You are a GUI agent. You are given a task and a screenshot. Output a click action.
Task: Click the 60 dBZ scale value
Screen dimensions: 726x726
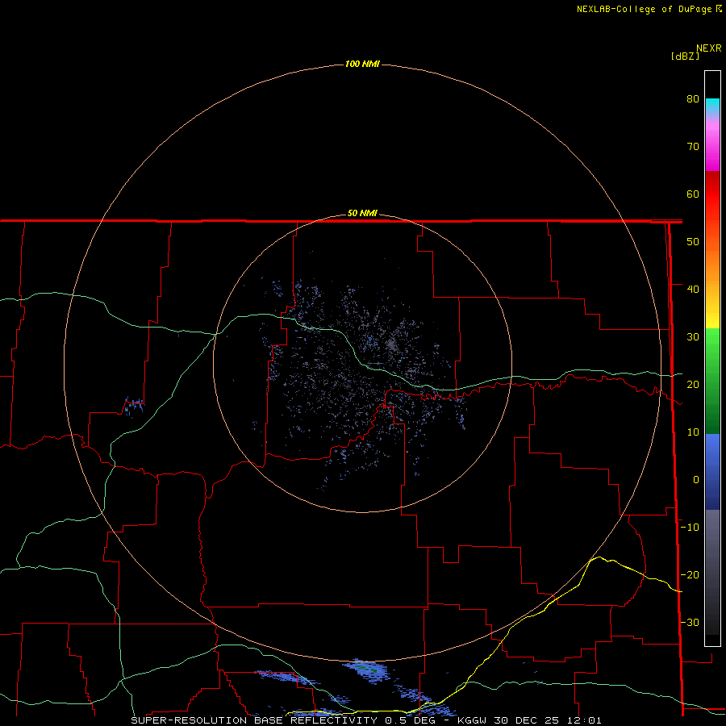click(693, 194)
